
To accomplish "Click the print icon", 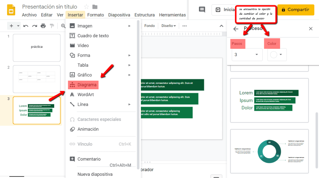I will pyautogui.click(x=43, y=26).
